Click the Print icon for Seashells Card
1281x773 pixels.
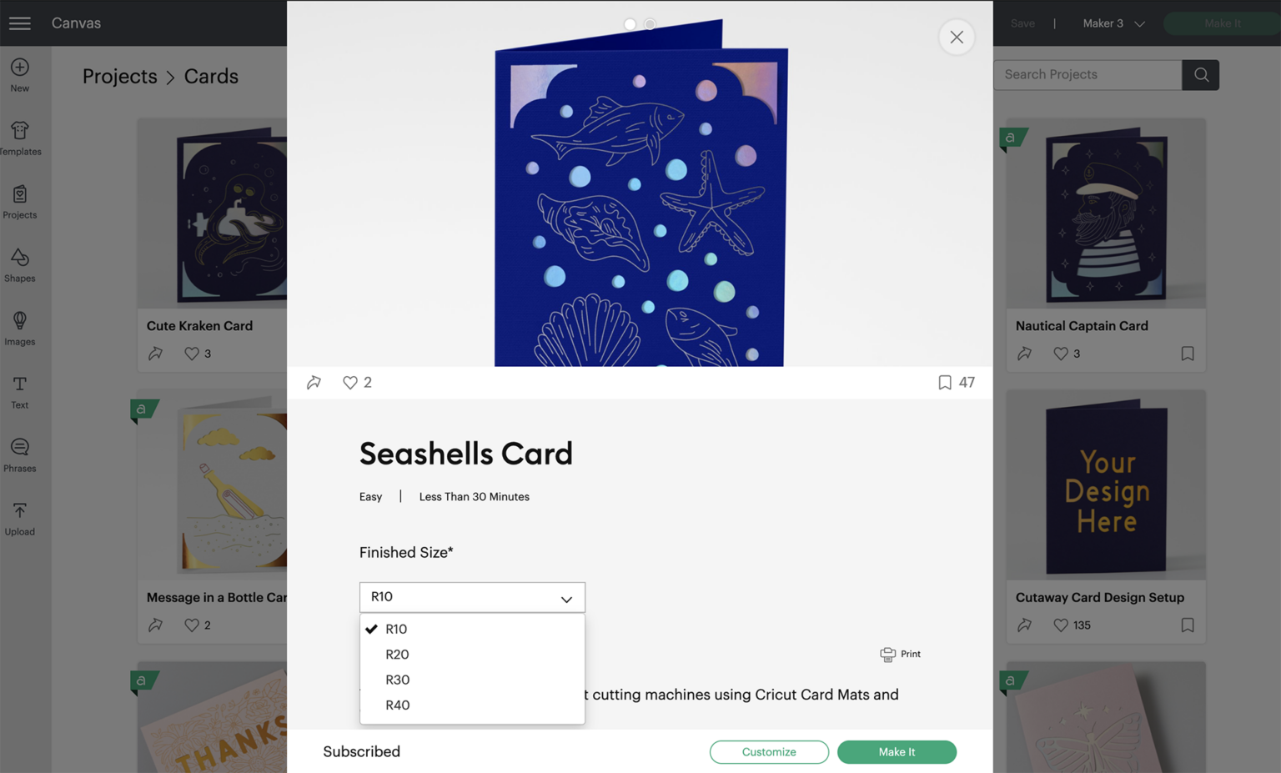point(887,654)
